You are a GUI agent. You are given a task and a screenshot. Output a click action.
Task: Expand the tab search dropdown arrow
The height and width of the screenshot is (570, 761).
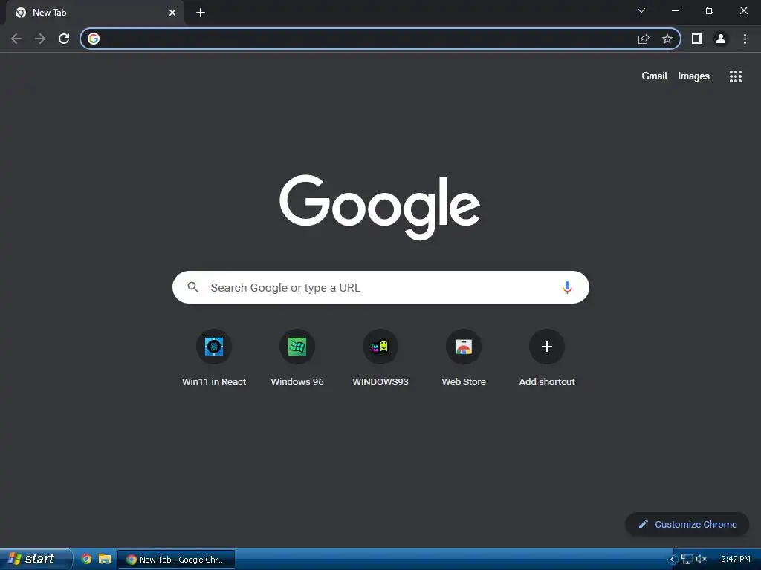coord(641,10)
